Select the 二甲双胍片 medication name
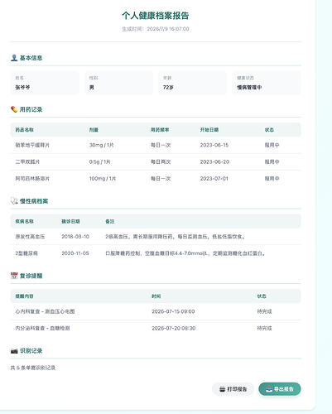The image size is (332, 414). (x=27, y=161)
